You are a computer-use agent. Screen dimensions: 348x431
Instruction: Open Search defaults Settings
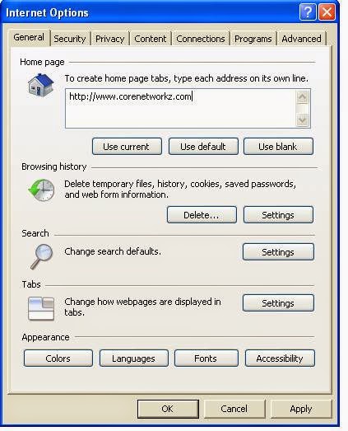(x=278, y=252)
